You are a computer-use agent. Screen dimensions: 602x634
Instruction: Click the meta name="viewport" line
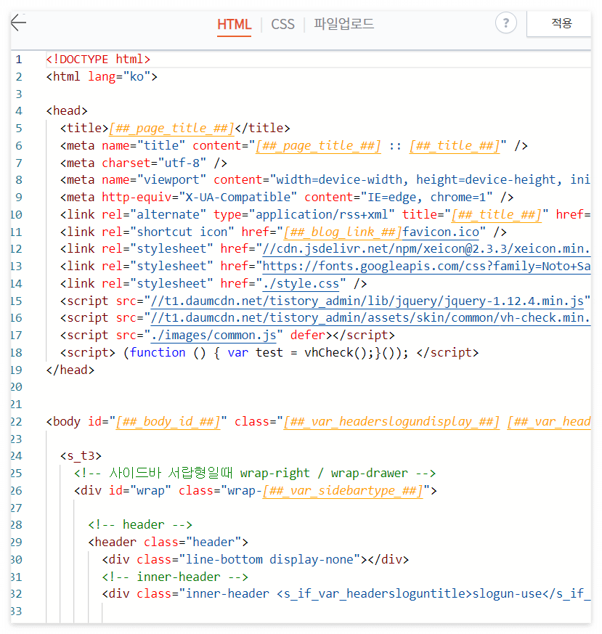(x=325, y=180)
